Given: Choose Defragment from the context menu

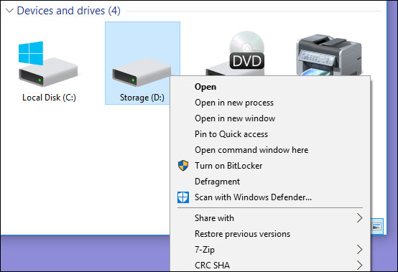Looking at the screenshot, I should (x=270, y=182).
